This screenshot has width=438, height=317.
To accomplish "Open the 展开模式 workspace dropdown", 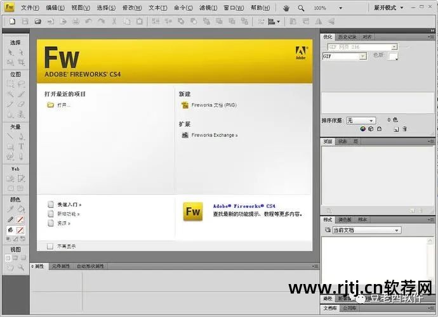I will (x=388, y=8).
